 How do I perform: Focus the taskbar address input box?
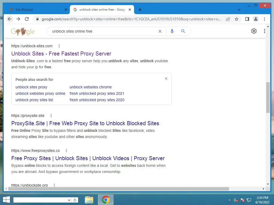[41, 200]
